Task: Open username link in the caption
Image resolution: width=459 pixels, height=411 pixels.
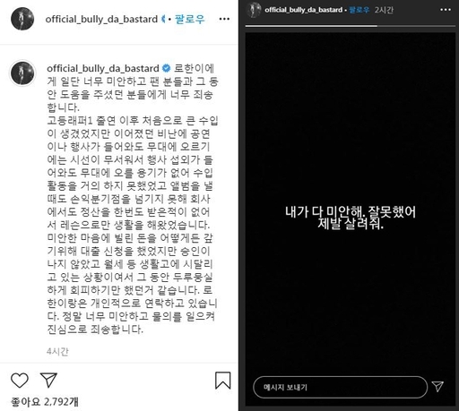Action: click(103, 69)
